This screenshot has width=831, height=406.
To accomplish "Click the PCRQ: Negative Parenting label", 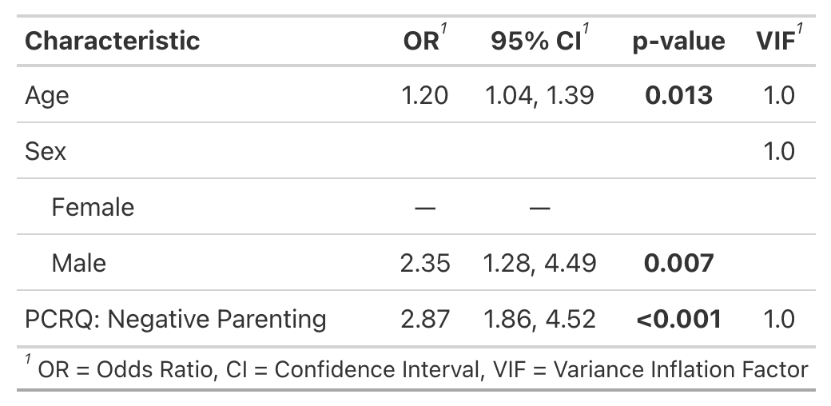I will point(176,320).
